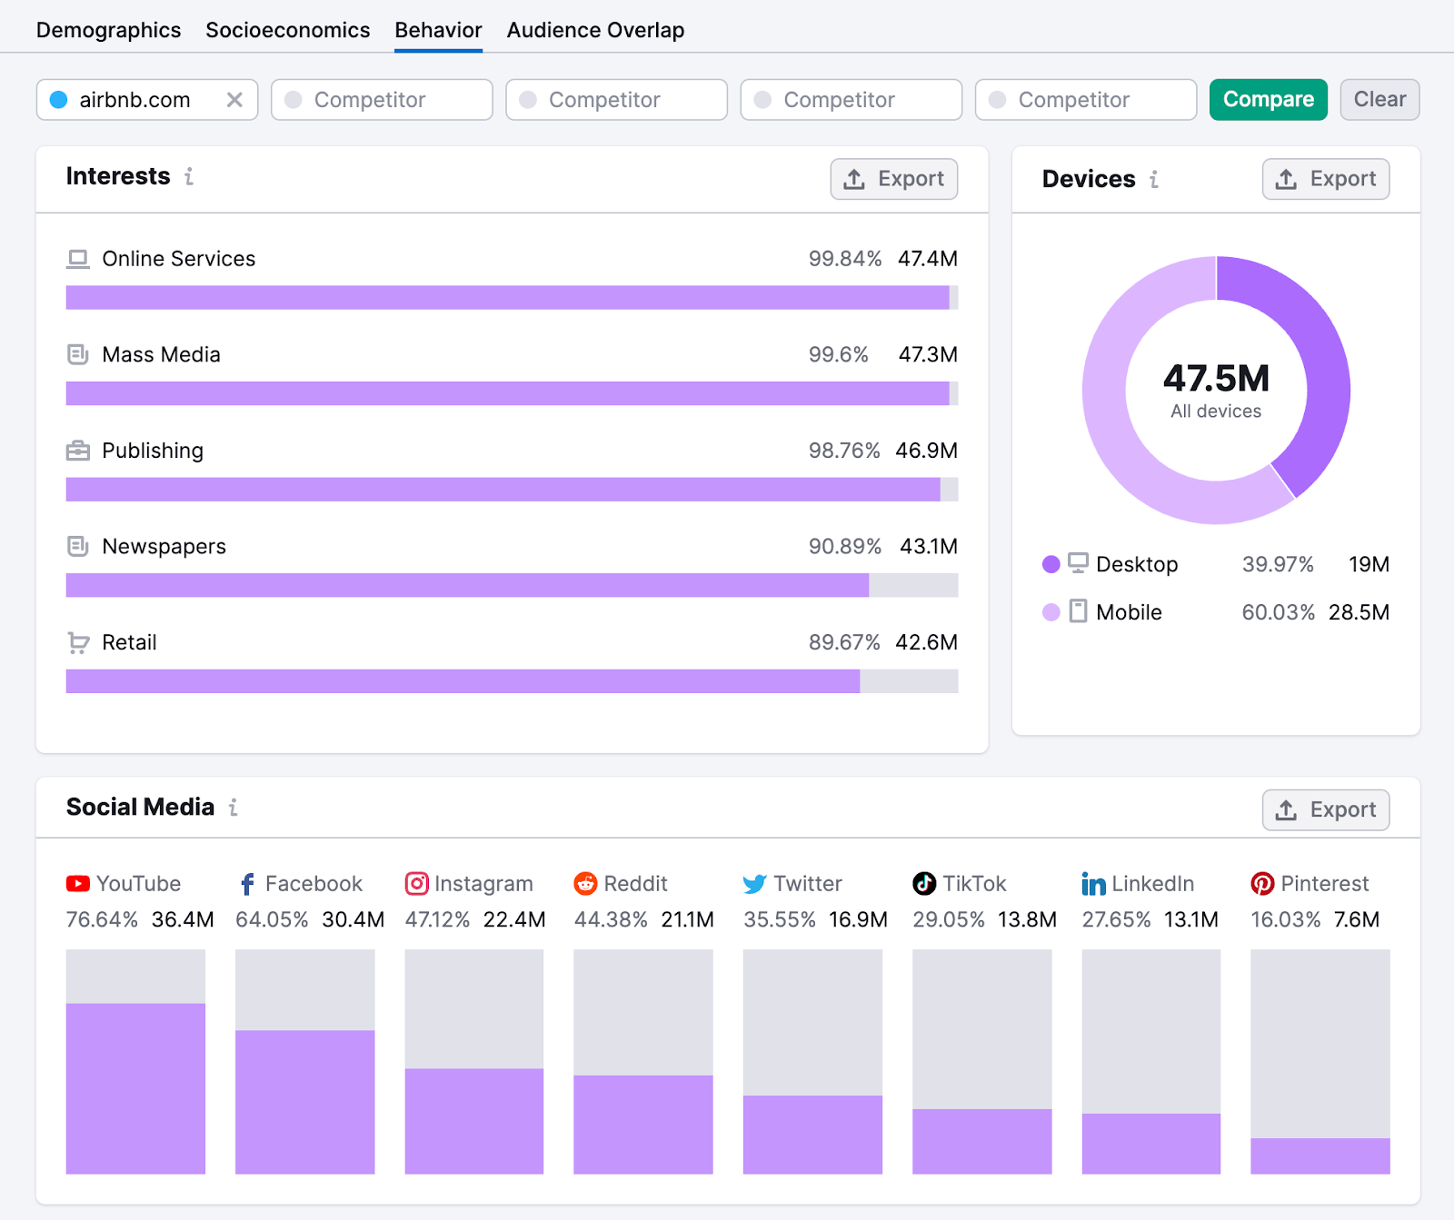The image size is (1454, 1220).
Task: Click the Twitter bird icon
Action: (754, 884)
